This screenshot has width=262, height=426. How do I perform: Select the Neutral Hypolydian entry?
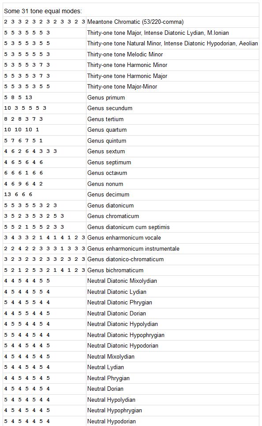coord(111,400)
